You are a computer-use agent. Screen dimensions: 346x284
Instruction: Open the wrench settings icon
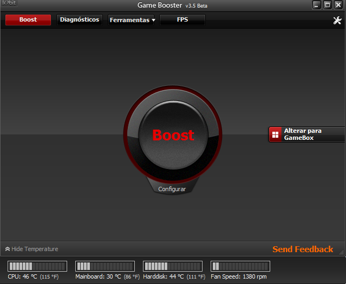click(x=337, y=21)
